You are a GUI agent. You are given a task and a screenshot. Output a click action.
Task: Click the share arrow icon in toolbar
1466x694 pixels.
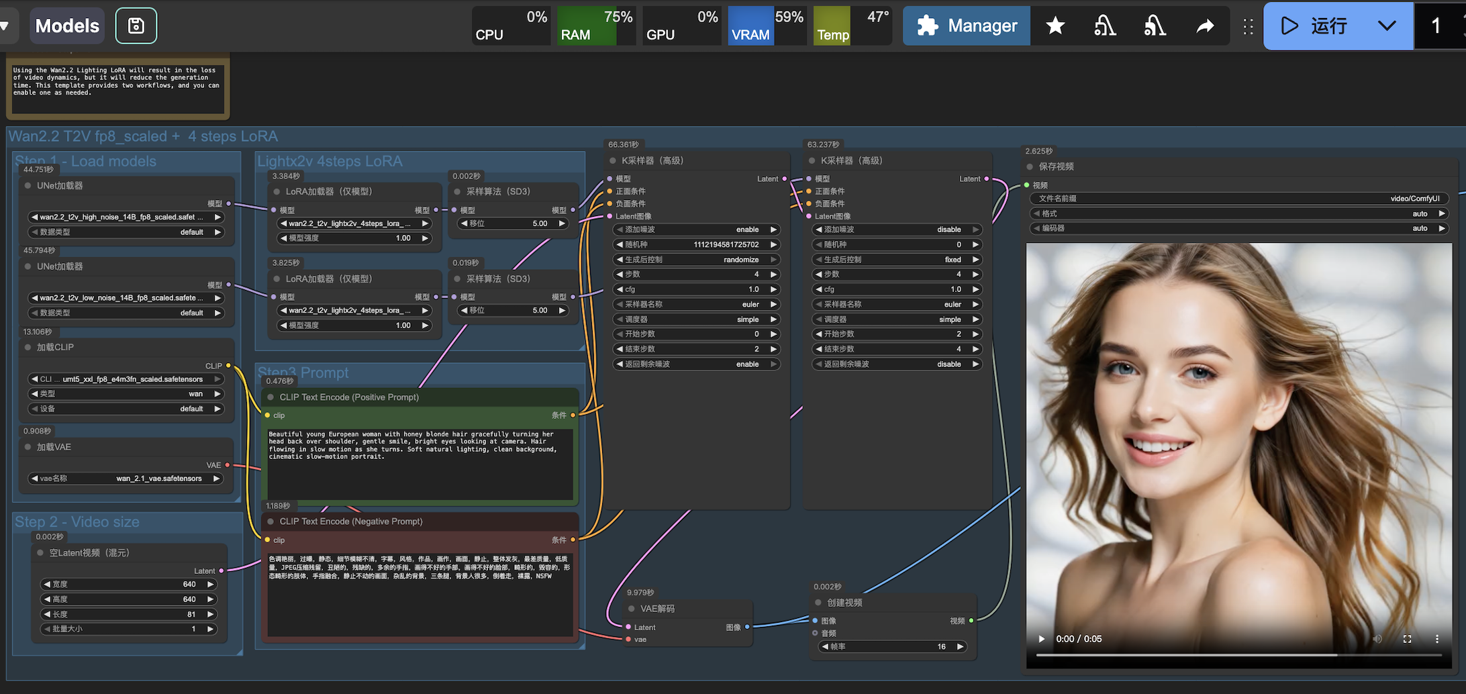pos(1206,26)
